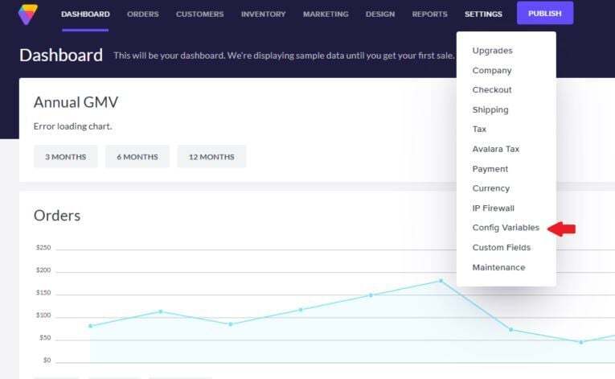The height and width of the screenshot is (379, 615).
Task: Collapse the Settings dropdown menu
Action: [483, 14]
